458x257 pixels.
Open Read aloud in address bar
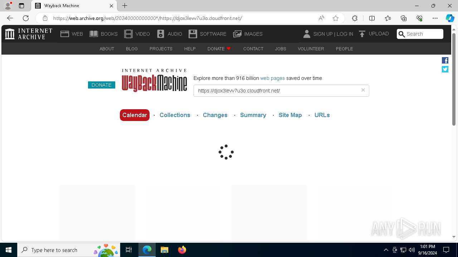point(321,18)
